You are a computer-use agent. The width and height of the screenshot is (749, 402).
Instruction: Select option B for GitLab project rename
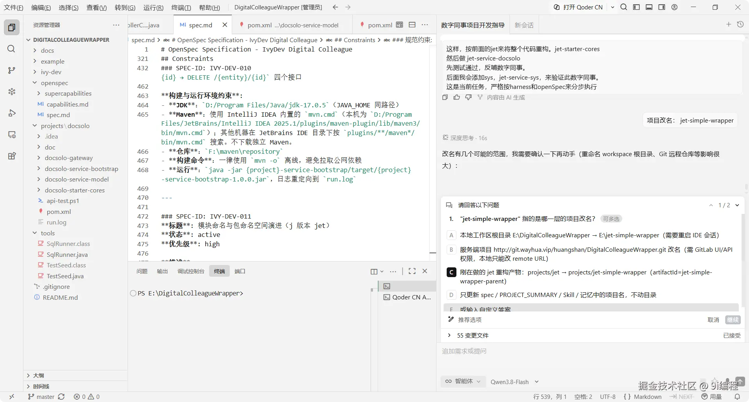tap(592, 254)
